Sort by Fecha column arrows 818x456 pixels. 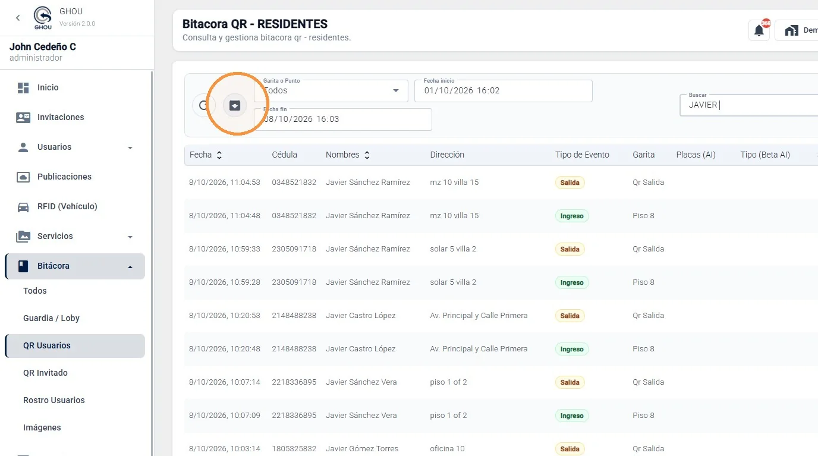(219, 155)
